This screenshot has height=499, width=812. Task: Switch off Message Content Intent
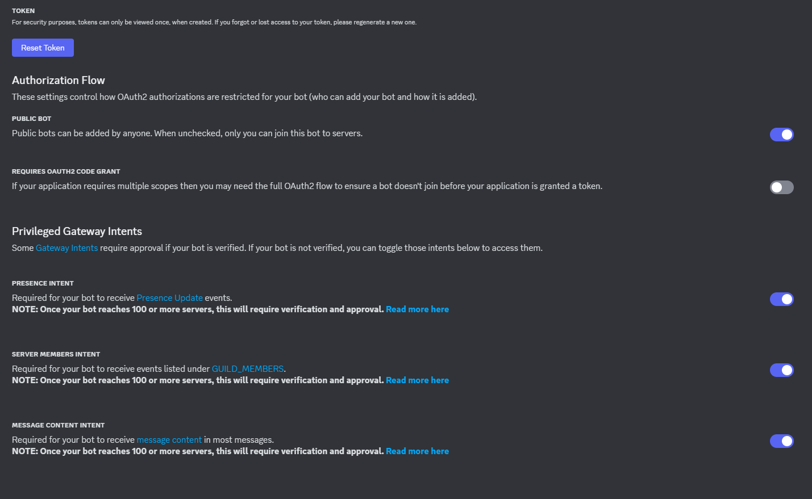[x=781, y=441]
